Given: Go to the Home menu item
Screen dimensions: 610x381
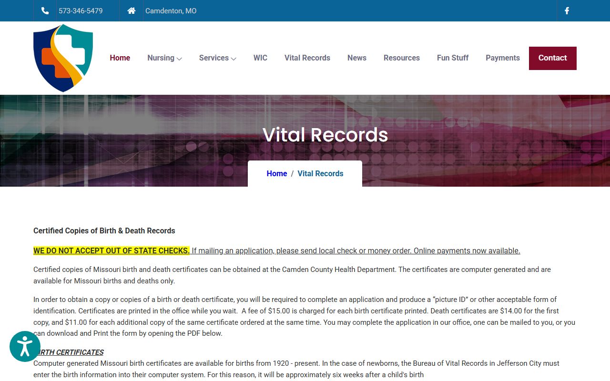Looking at the screenshot, I should click(x=120, y=58).
